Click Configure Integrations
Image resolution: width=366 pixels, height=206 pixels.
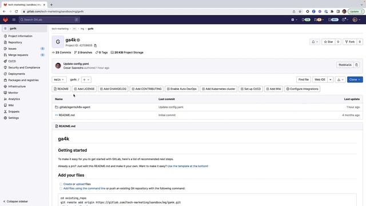(x=303, y=89)
